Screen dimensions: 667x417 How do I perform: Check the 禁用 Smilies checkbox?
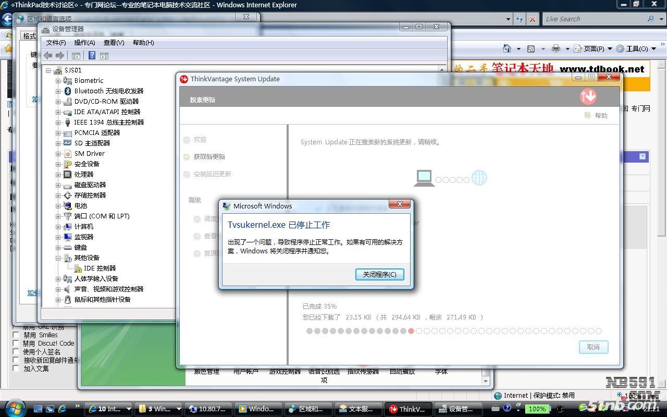(16, 335)
